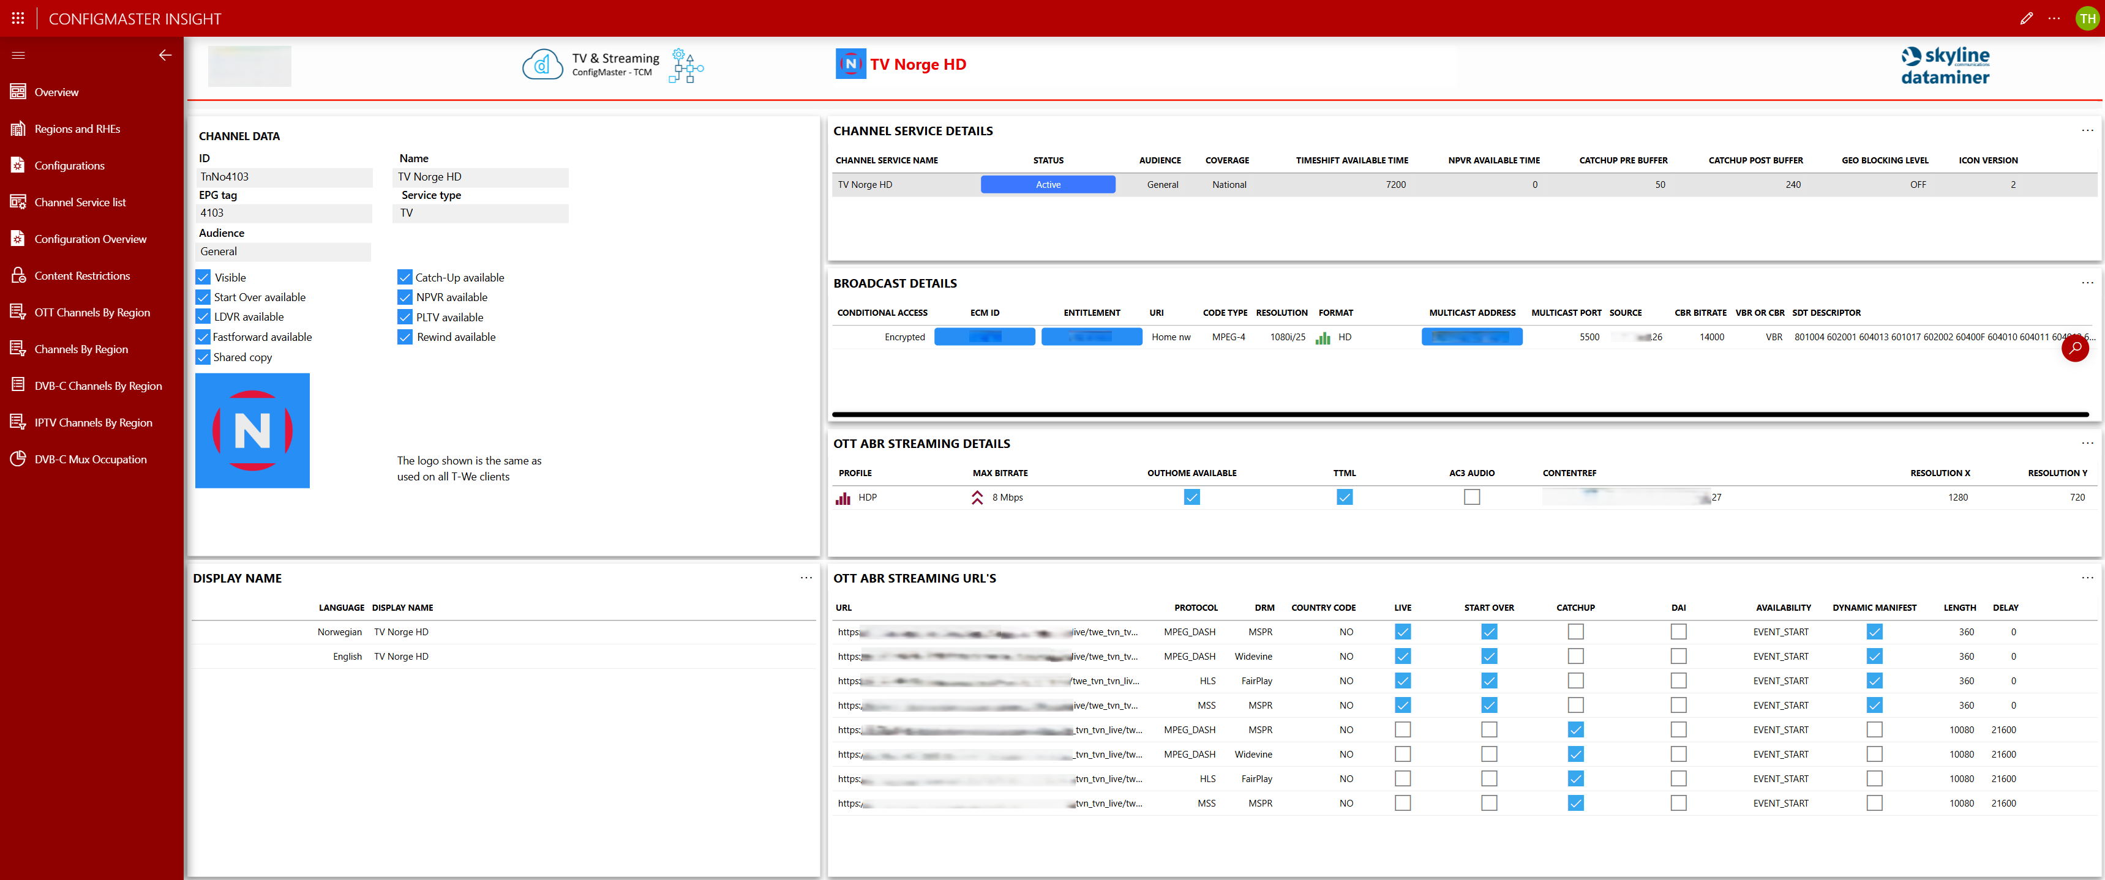Navigate to Content Restrictions

[x=81, y=276]
